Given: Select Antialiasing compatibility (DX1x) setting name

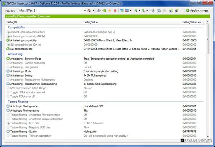Looking at the screenshot, I should click(27, 36).
